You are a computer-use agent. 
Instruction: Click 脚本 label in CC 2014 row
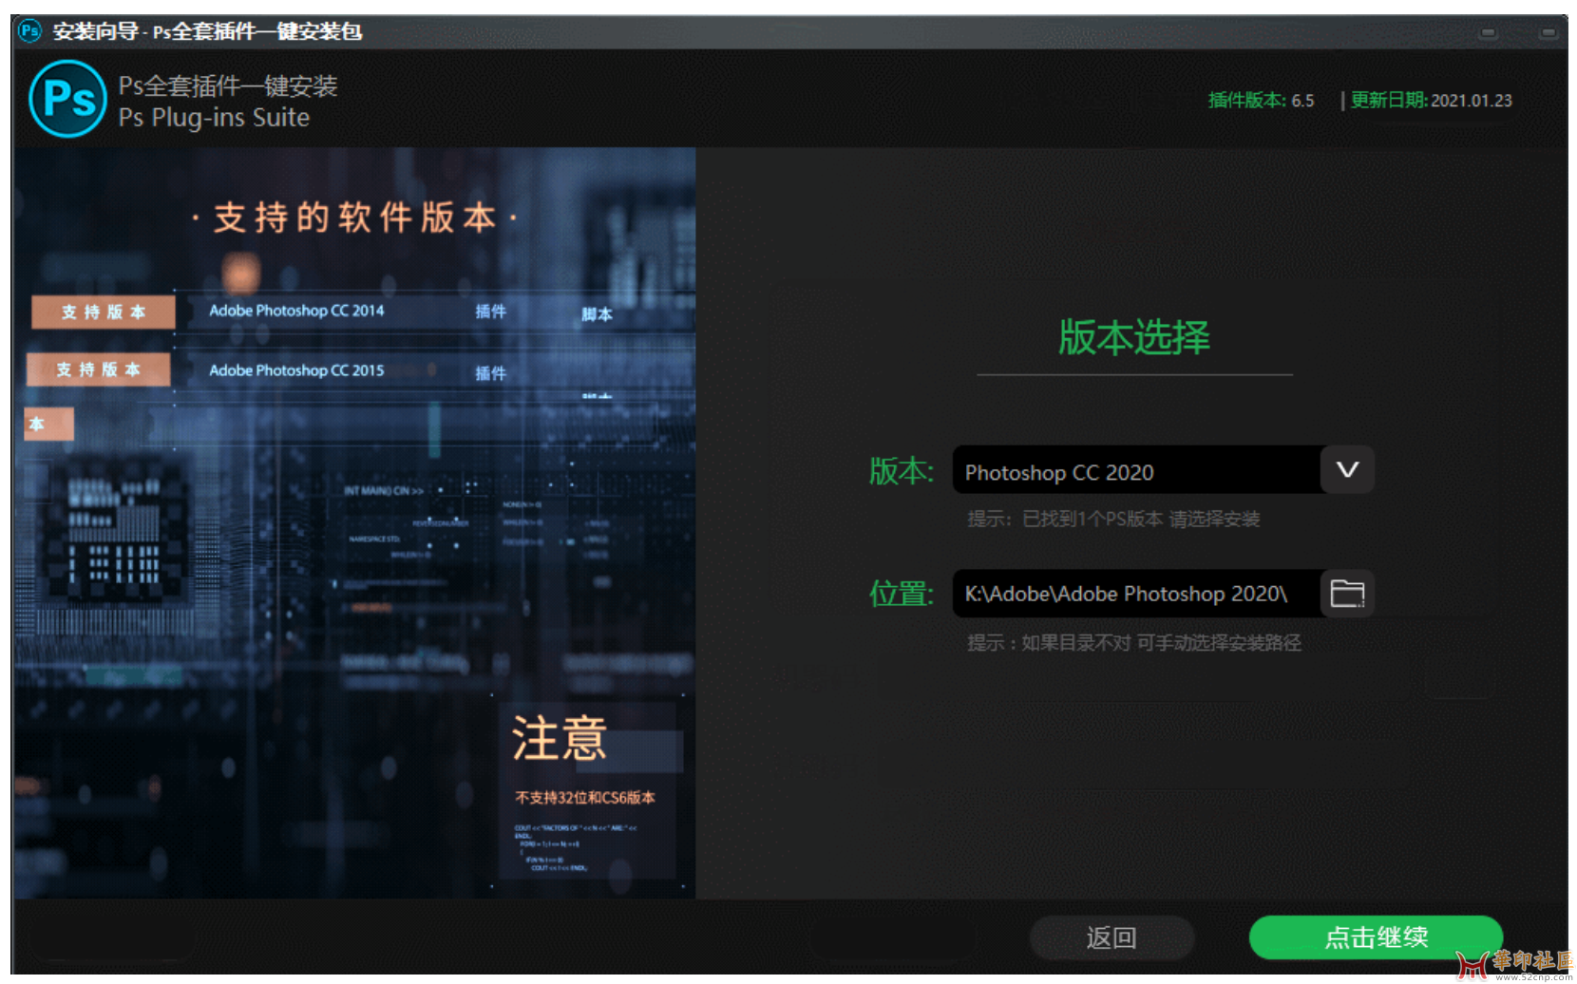point(597,314)
